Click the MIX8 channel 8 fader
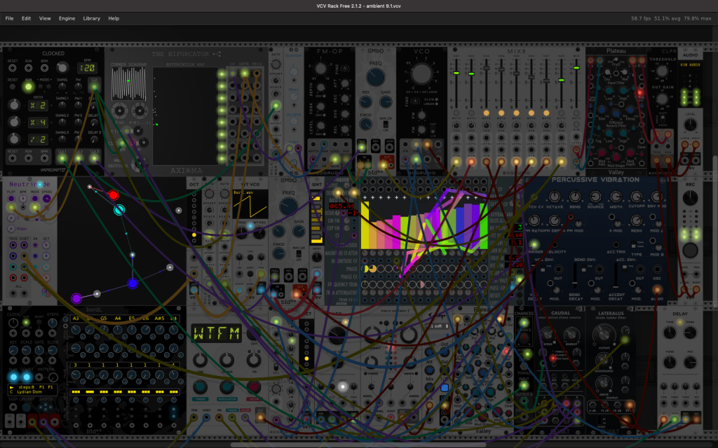This screenshot has height=448, width=718. click(x=562, y=80)
